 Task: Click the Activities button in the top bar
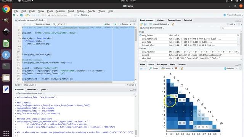7,1
